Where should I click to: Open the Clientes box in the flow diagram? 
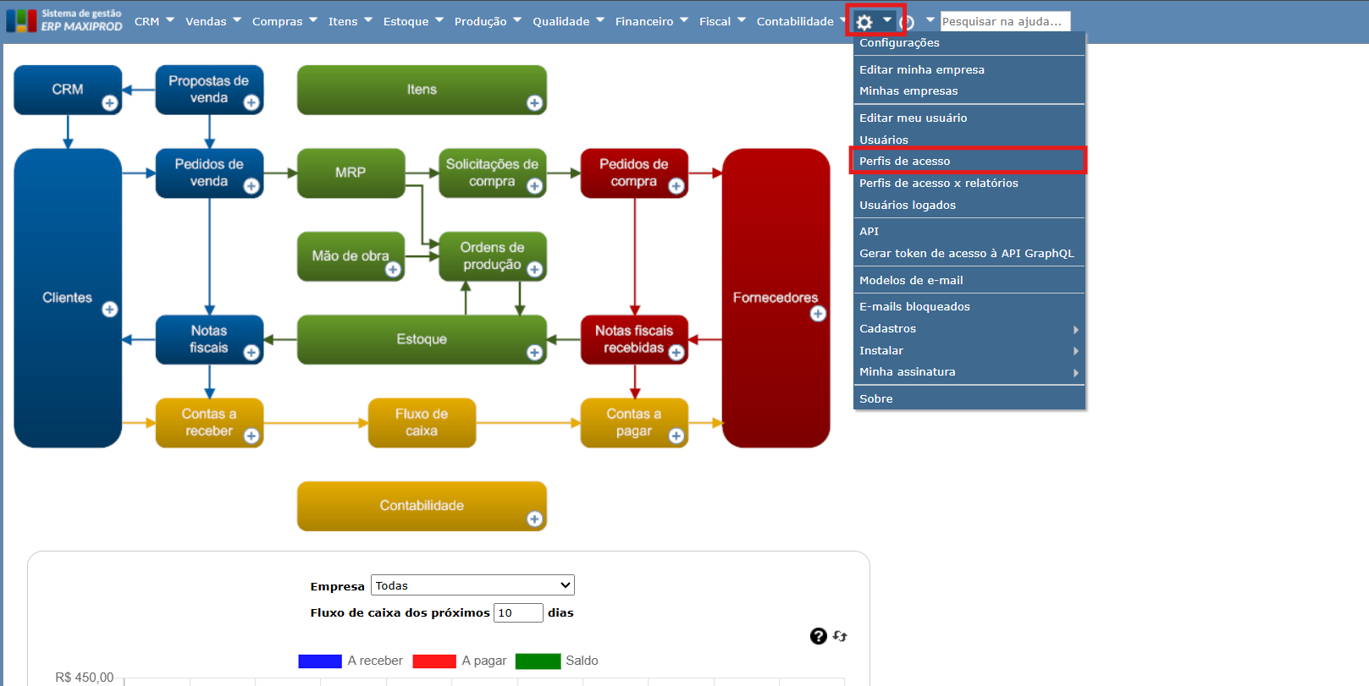click(68, 298)
